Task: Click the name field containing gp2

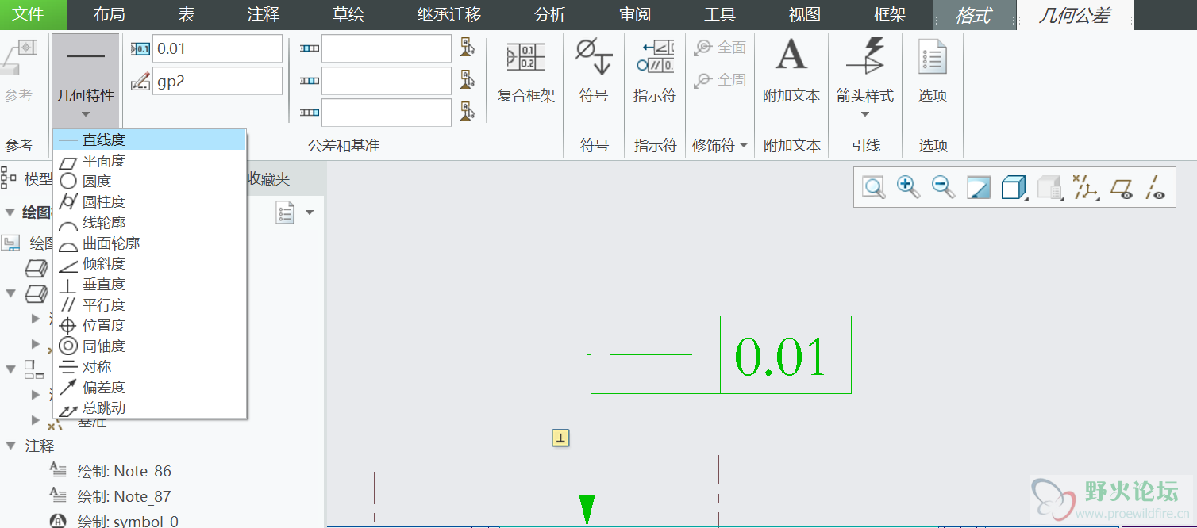Action: 217,81
